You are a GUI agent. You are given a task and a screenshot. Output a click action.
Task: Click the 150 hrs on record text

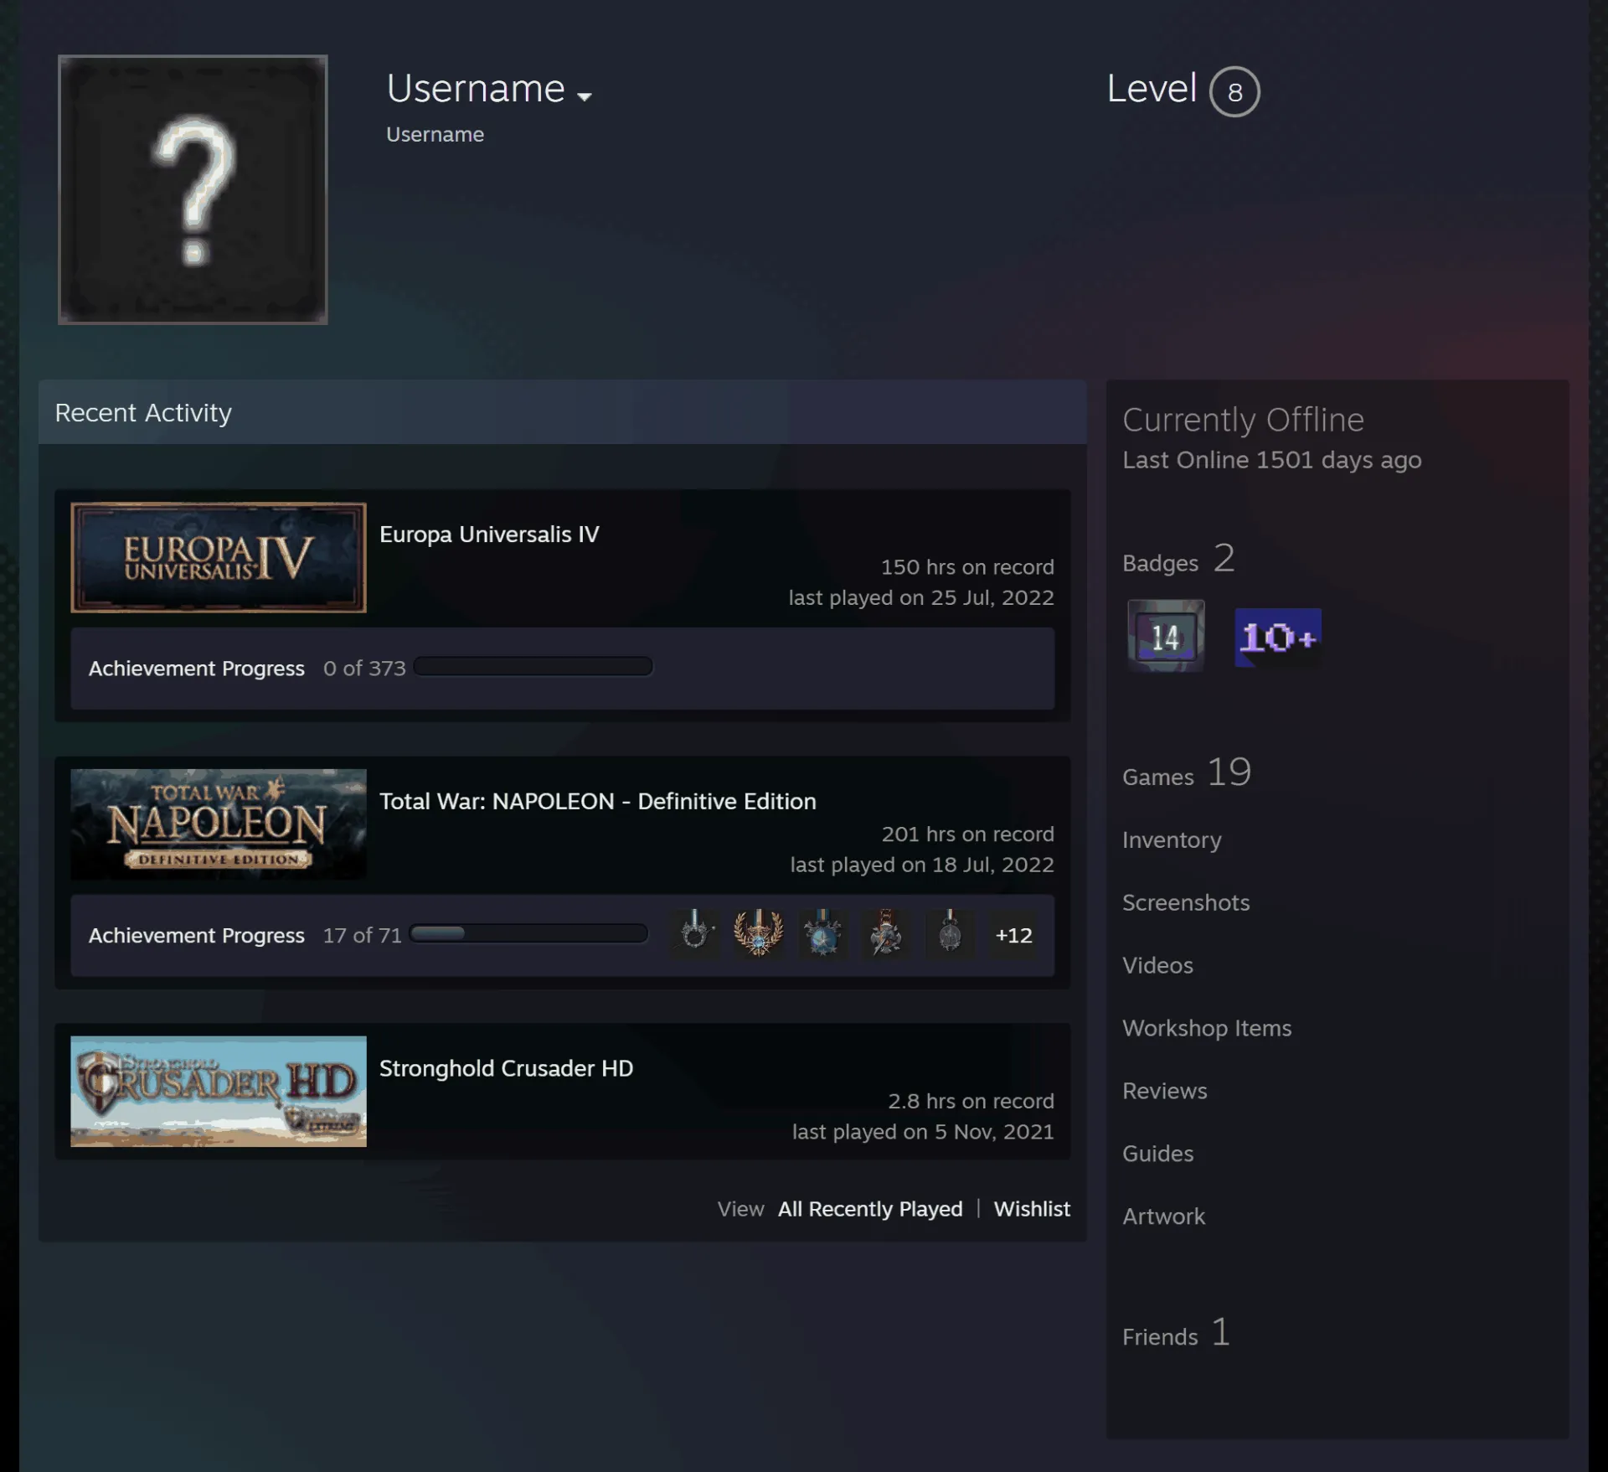pyautogui.click(x=967, y=567)
